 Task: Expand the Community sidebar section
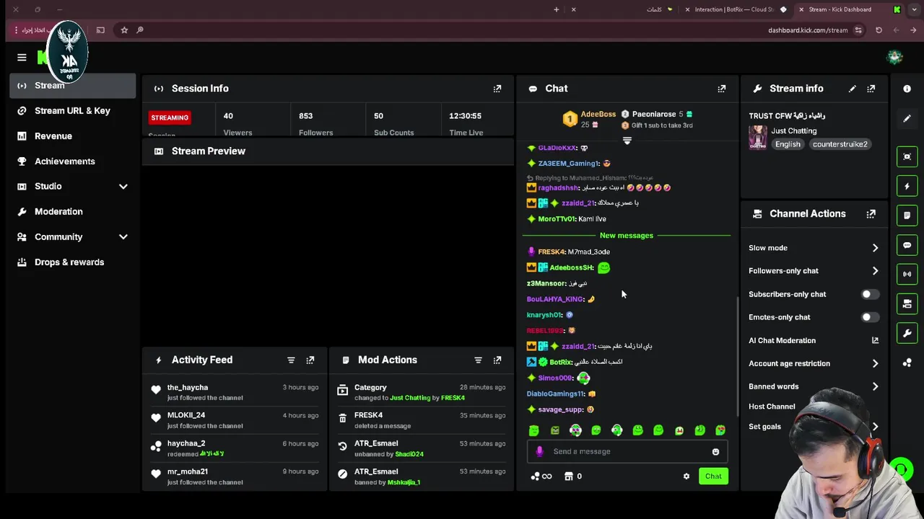[x=123, y=237]
